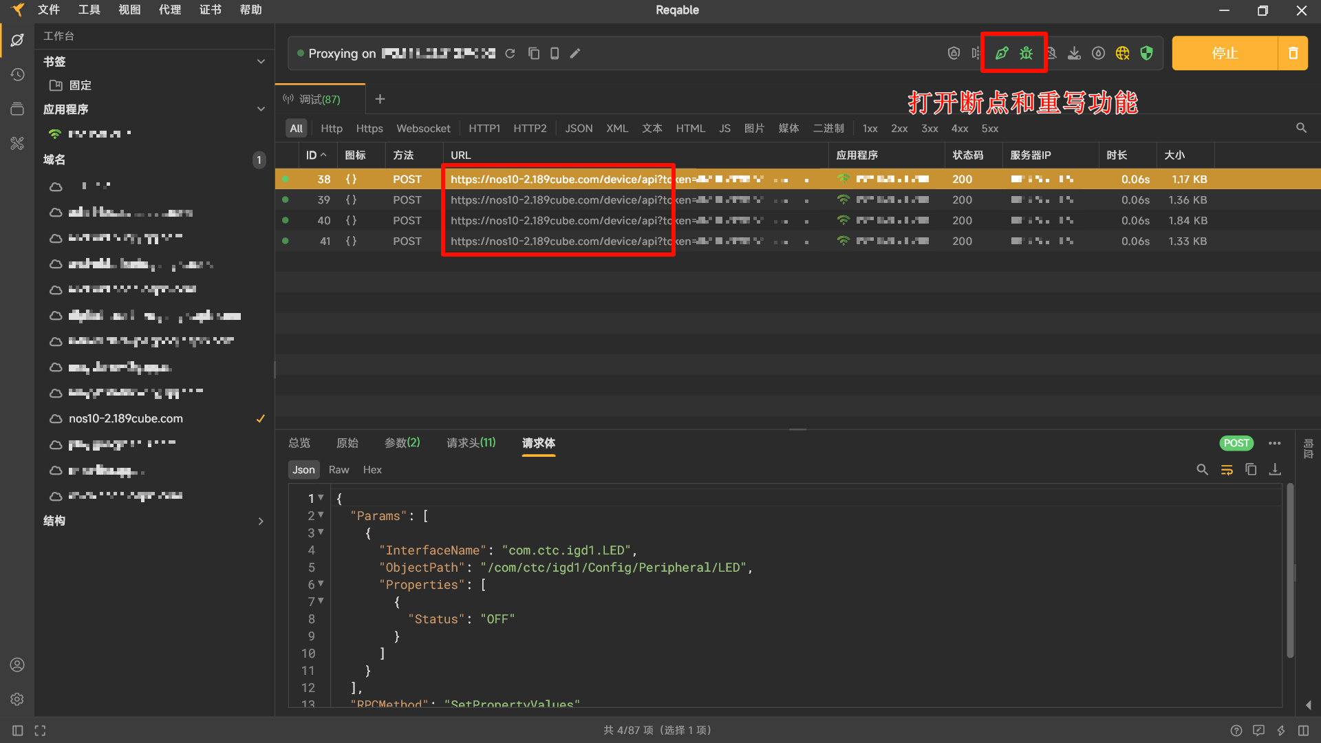Copy the proxy address with copy icon
Viewport: 1321px width, 743px height.
pyautogui.click(x=533, y=53)
